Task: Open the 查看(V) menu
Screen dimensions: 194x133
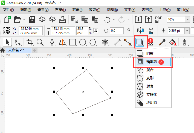Action: 43,10
